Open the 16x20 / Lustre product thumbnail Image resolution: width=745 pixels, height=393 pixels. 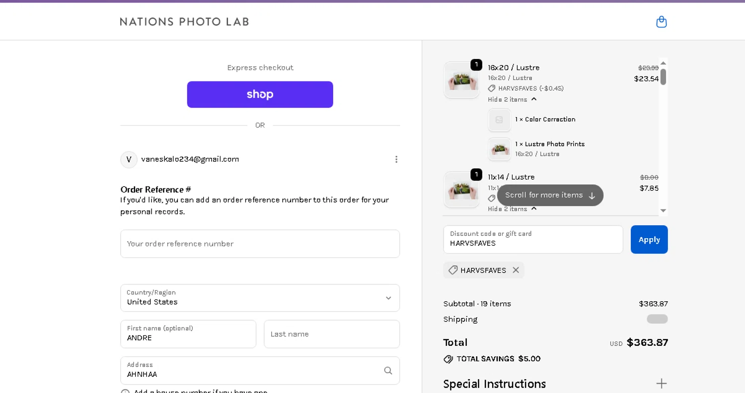coord(461,80)
